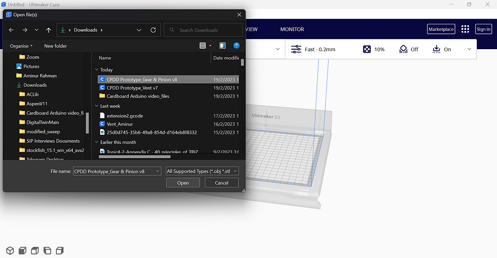Click the navigation pane vertical scrollbar
497x258 pixels.
click(x=87, y=123)
